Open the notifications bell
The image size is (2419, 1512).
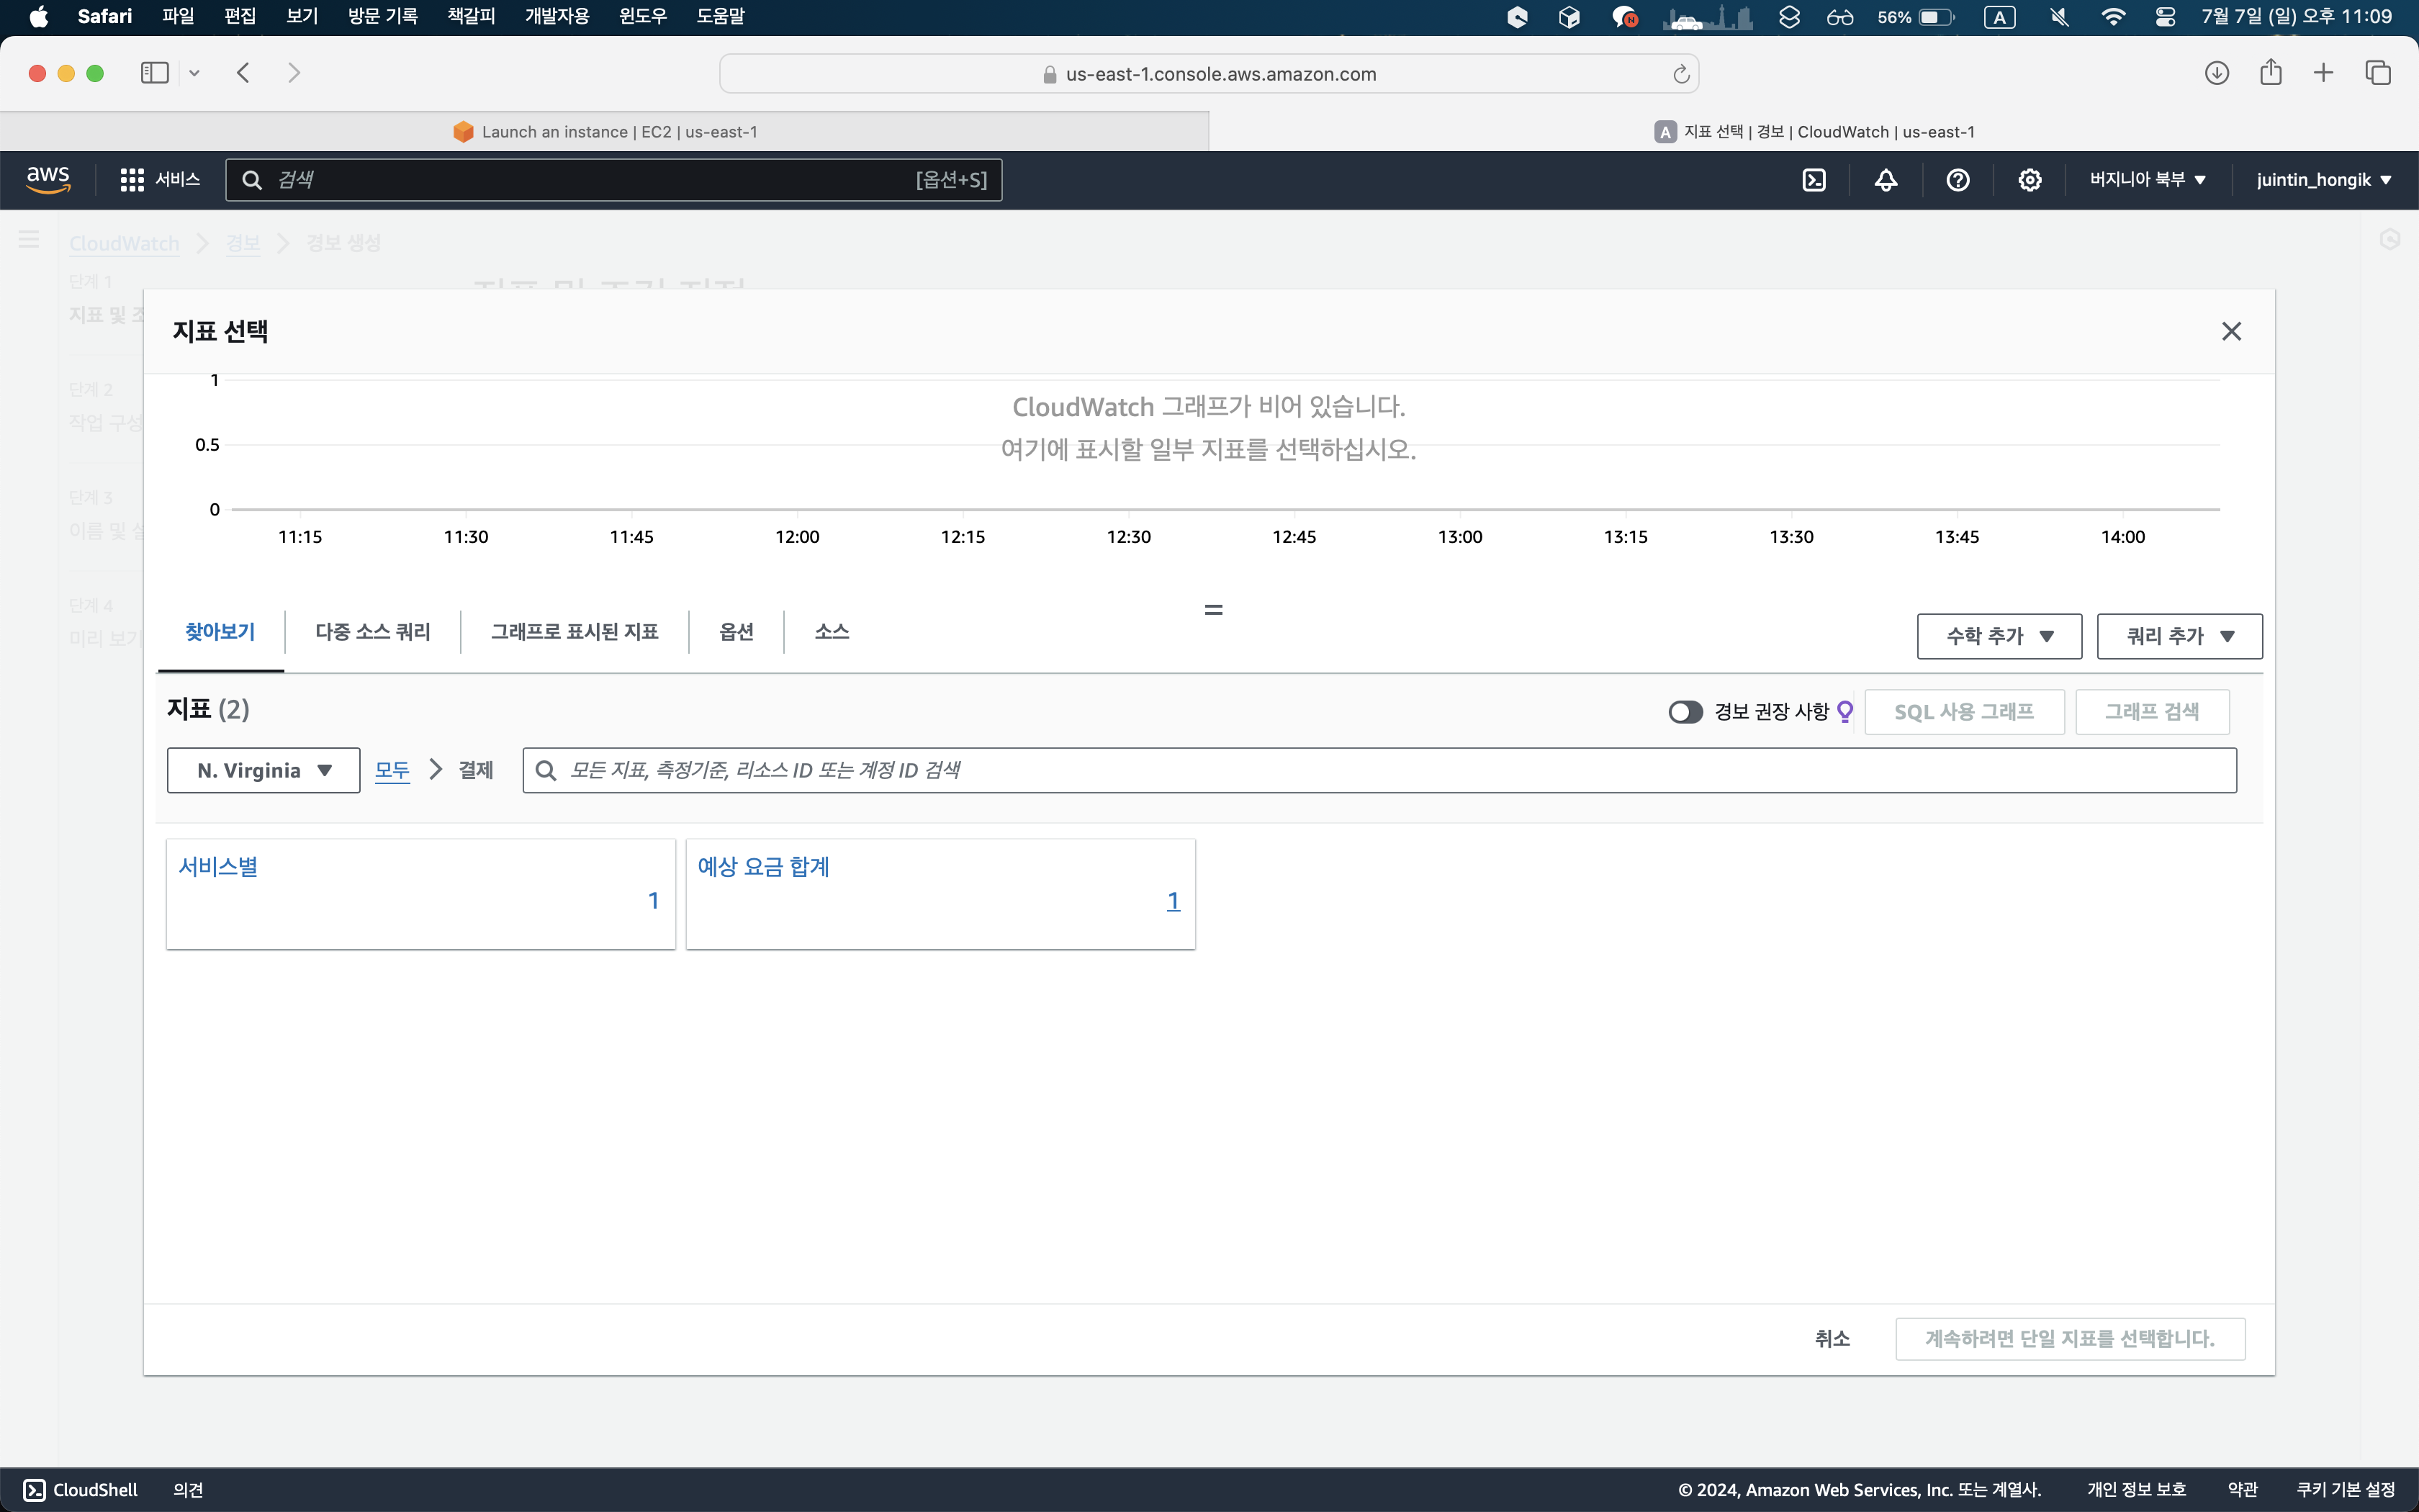click(x=1886, y=180)
